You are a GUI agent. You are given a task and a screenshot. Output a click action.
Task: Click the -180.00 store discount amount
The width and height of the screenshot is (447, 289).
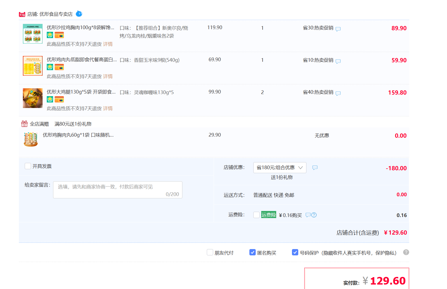396,168
